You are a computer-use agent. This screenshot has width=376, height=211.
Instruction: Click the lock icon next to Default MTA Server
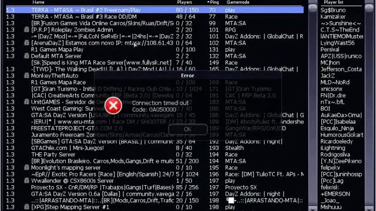pos(26,56)
